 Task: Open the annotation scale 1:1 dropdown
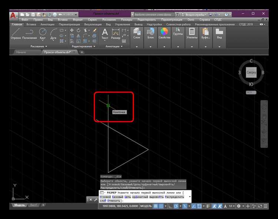pos(232,206)
